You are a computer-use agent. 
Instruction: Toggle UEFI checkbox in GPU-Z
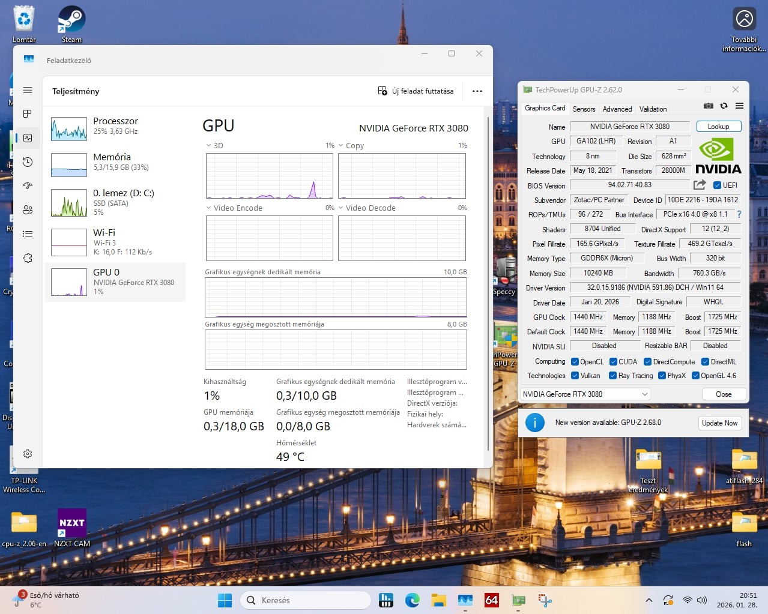click(717, 185)
